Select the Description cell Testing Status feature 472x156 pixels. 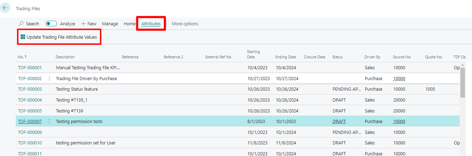(x=77, y=89)
